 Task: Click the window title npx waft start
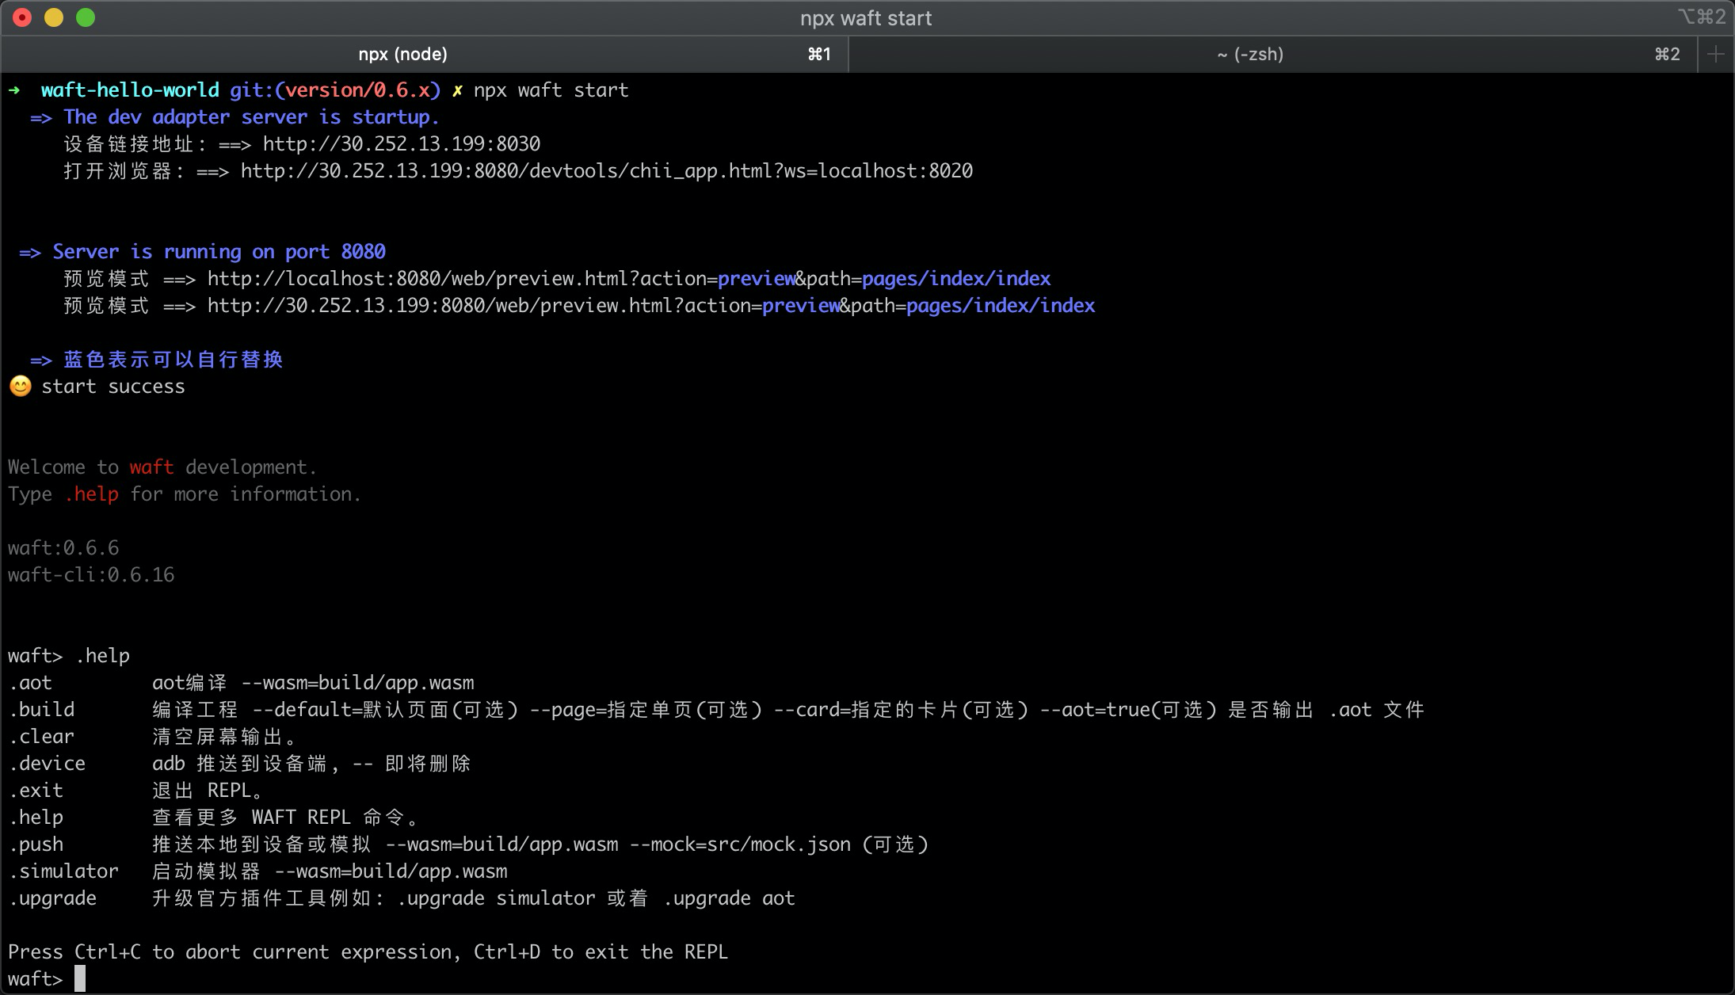865,18
